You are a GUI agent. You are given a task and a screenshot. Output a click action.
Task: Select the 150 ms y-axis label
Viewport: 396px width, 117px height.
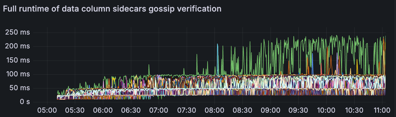click(18, 60)
